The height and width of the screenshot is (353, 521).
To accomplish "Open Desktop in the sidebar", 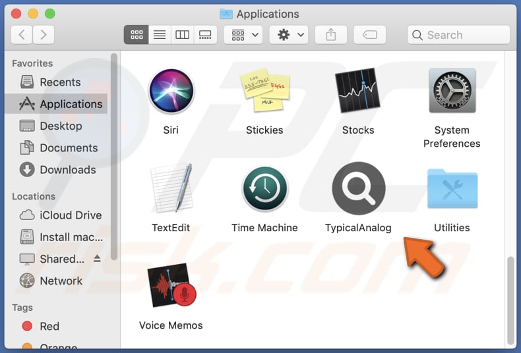I will 56,126.
